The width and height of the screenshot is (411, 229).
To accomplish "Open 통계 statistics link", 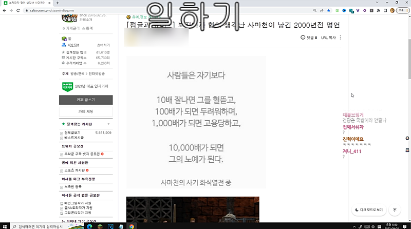I will [x=87, y=28].
